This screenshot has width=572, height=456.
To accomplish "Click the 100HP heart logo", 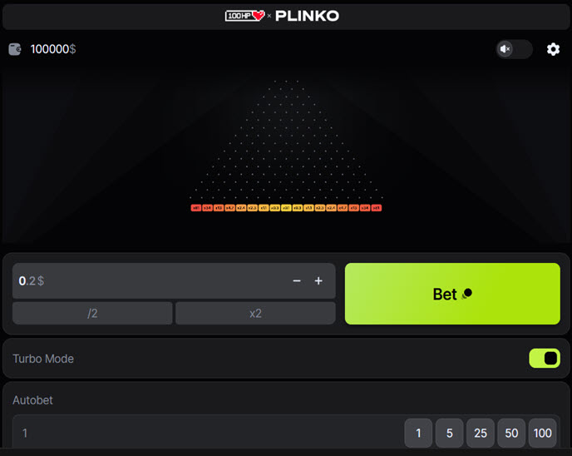I will click(x=244, y=16).
